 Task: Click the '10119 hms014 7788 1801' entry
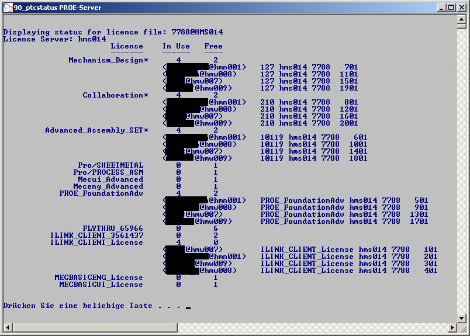pos(314,158)
